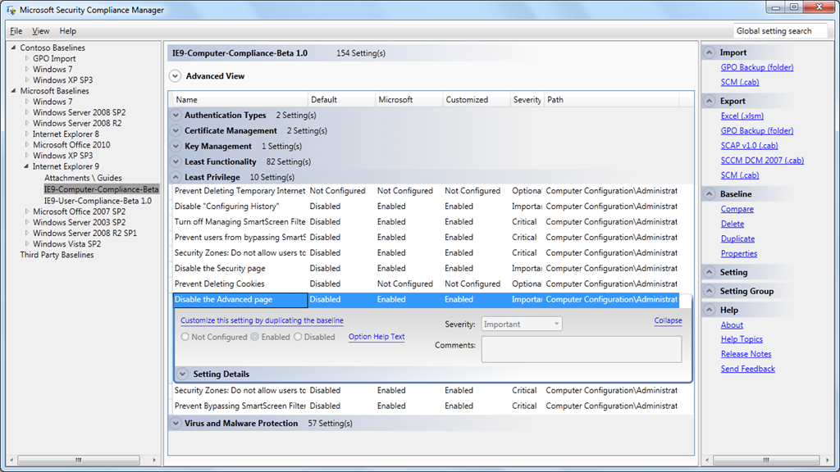Click the Advanced View round chevron icon

pyautogui.click(x=175, y=75)
